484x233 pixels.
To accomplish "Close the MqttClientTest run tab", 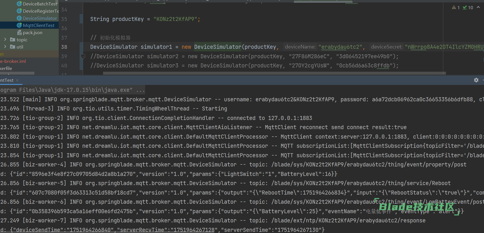I will tap(17, 80).
